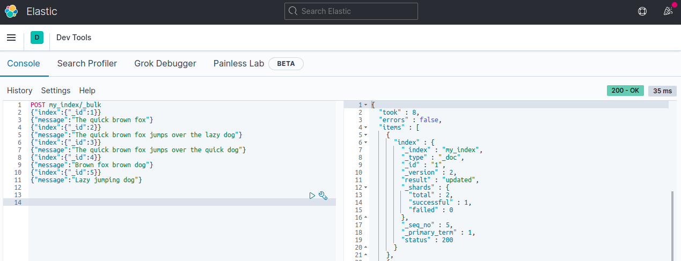Collapse the root object at line 1
The width and height of the screenshot is (681, 261).
pyautogui.click(x=366, y=105)
